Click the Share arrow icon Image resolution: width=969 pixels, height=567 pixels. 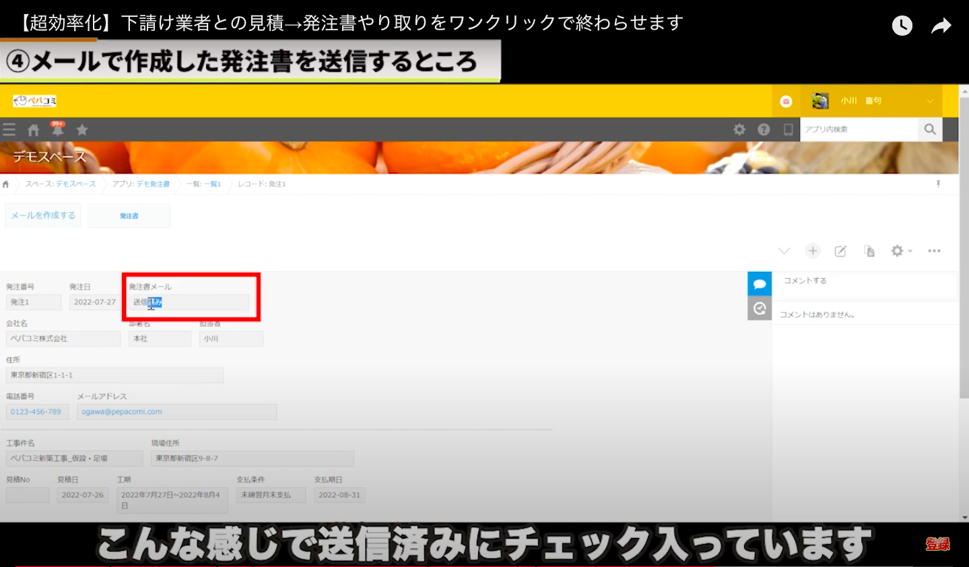tap(941, 26)
